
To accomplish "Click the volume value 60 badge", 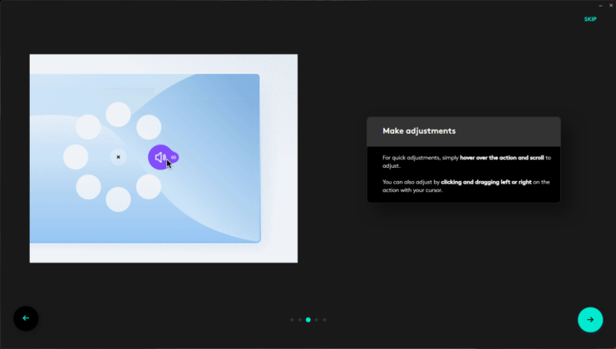I will (x=174, y=157).
